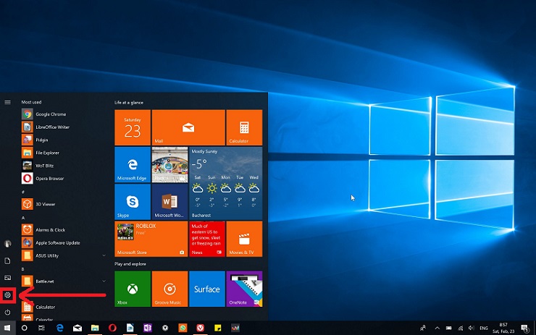Open the Calculator tile
This screenshot has width=536, height=335.
coord(244,127)
